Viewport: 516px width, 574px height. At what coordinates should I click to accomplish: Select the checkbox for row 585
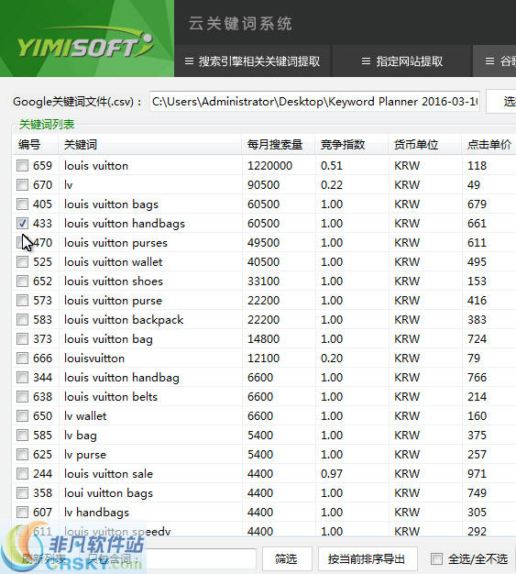point(22,436)
